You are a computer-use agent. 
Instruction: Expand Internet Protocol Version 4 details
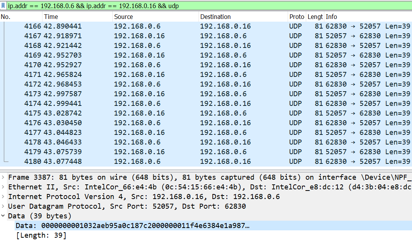3,197
